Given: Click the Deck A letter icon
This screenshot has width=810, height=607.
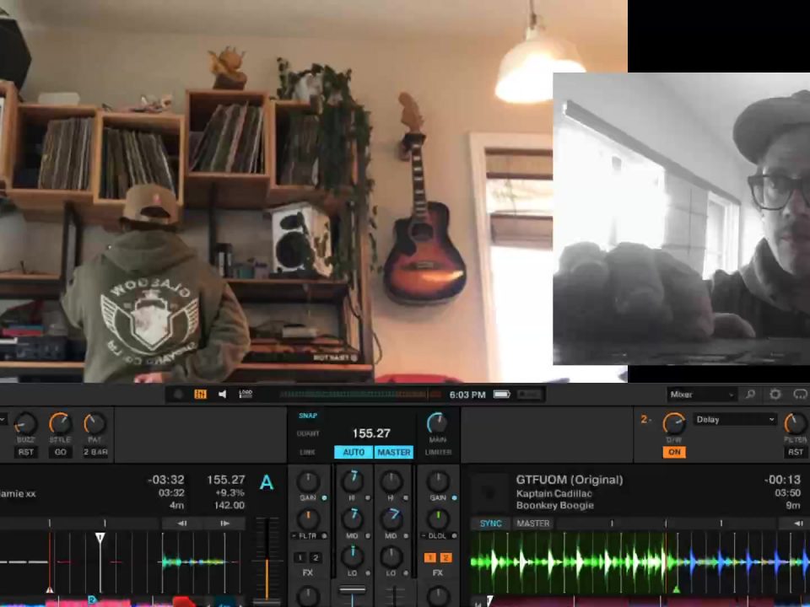Looking at the screenshot, I should (x=267, y=483).
